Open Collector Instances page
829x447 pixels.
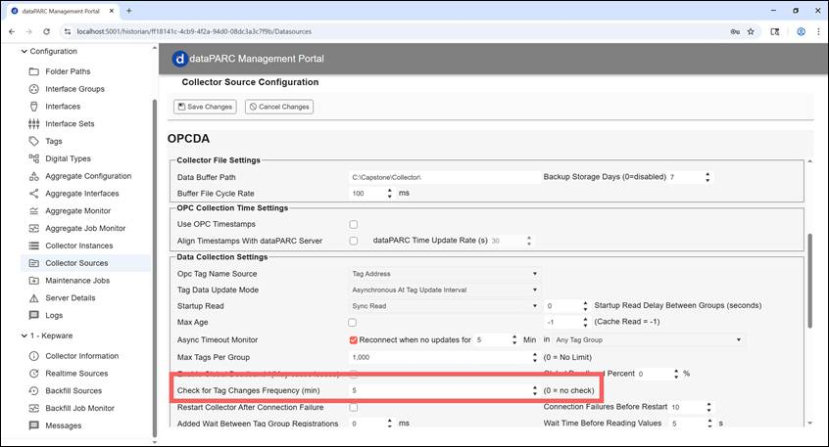pos(78,246)
